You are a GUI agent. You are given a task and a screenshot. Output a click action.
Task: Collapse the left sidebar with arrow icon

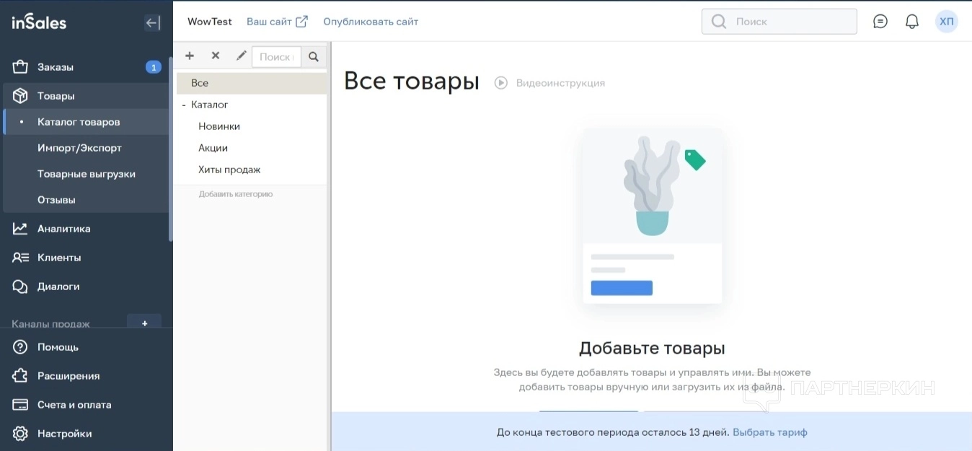152,22
